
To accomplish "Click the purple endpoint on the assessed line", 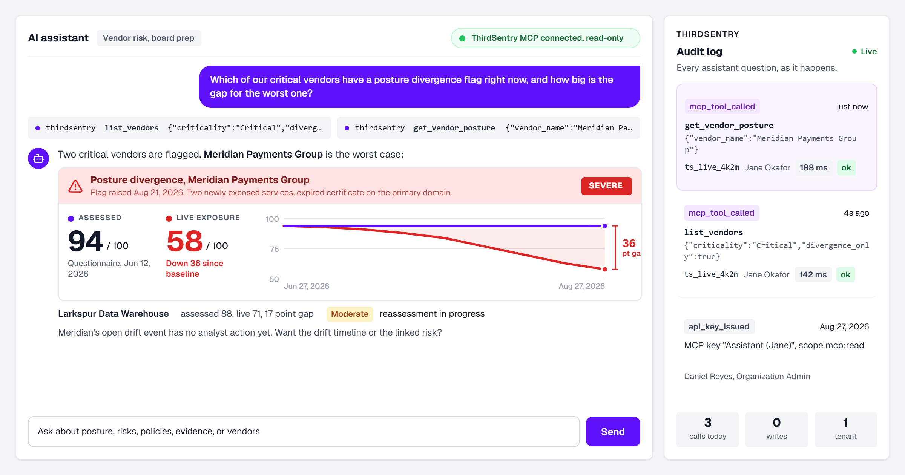I will (605, 226).
